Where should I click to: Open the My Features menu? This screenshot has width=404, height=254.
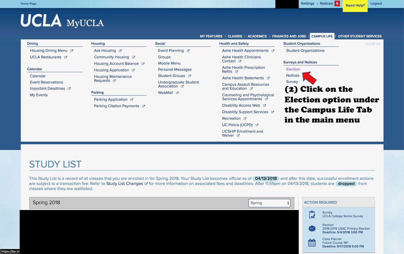tap(211, 36)
